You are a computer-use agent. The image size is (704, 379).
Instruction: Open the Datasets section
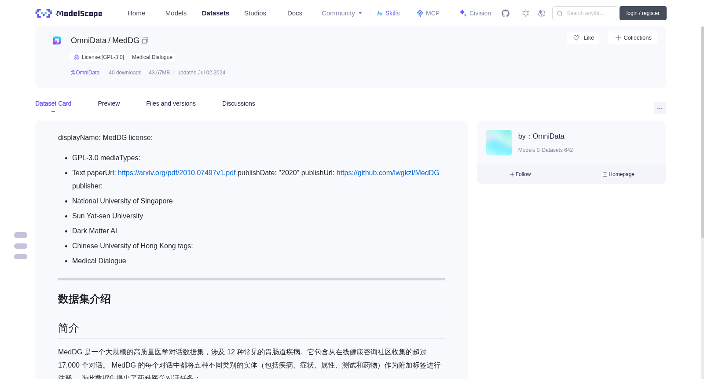coord(216,13)
